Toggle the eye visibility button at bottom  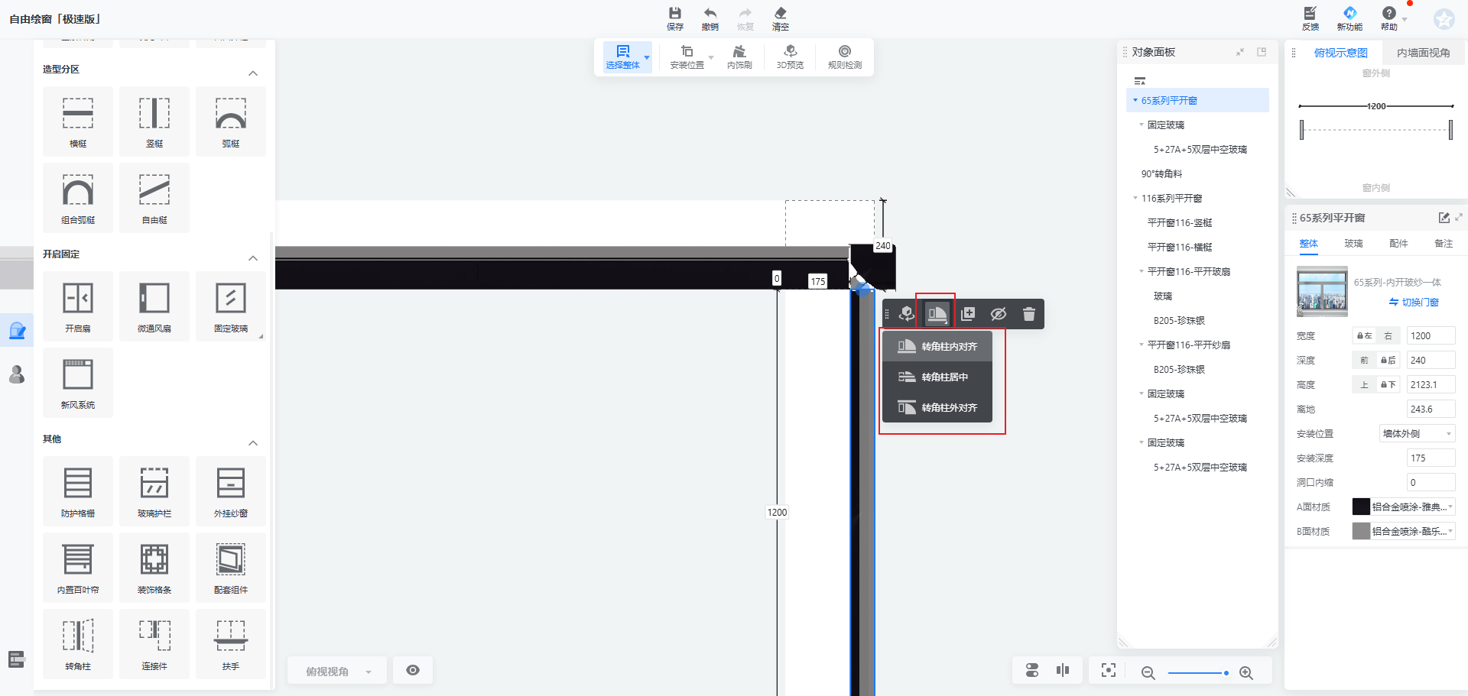413,670
